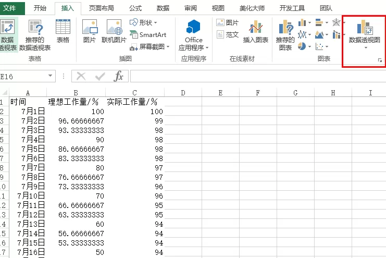Screen dimensions: 386x258
Task: Click the formula bar cancel X icon
Action: pyautogui.click(x=81, y=77)
